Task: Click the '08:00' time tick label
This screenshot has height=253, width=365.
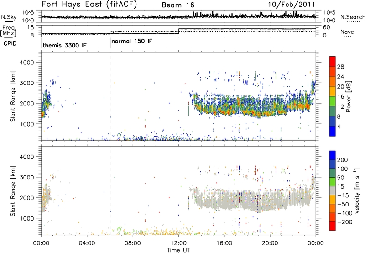Action: click(x=133, y=243)
